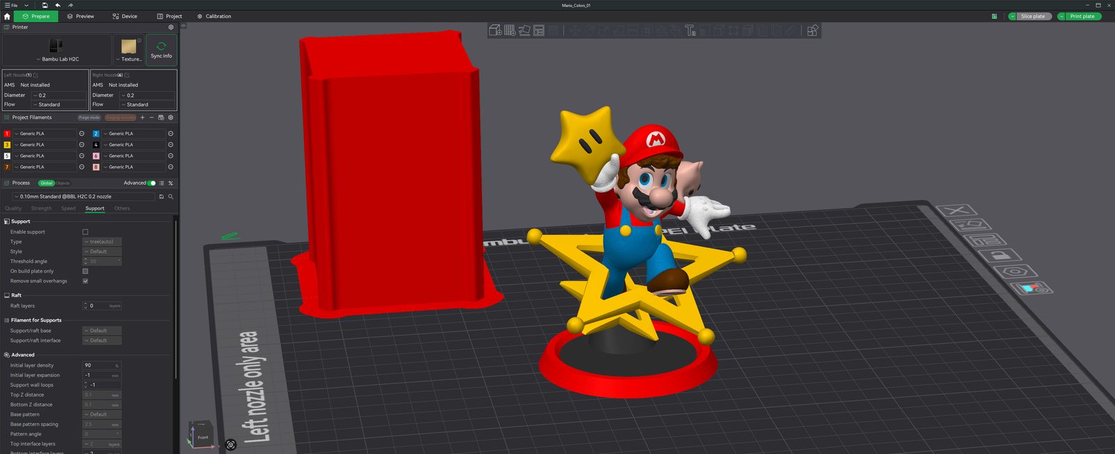Edit the Left Nozzle settings icon
The width and height of the screenshot is (1115, 454).
36,75
